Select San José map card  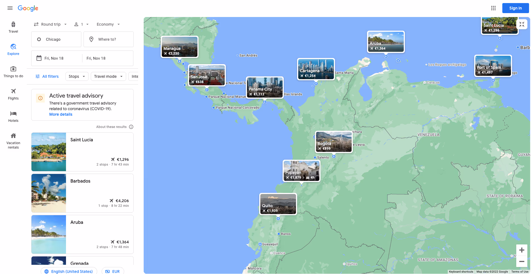pos(207,75)
